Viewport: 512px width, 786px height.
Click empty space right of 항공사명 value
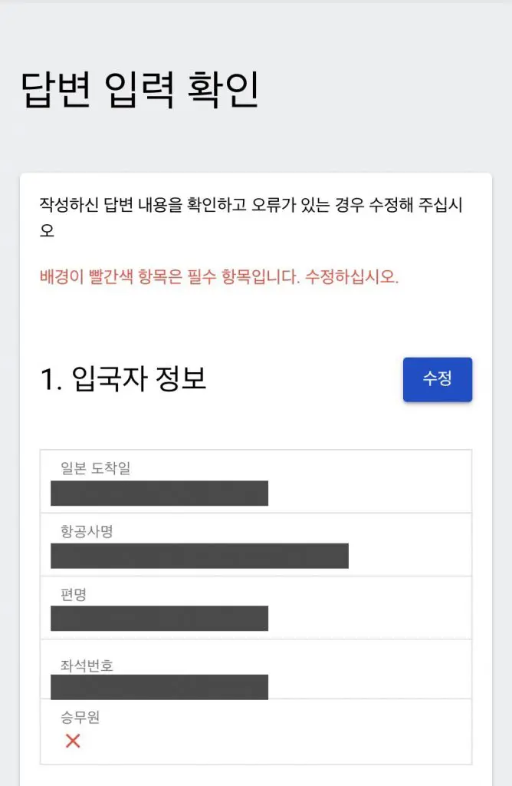pos(410,556)
